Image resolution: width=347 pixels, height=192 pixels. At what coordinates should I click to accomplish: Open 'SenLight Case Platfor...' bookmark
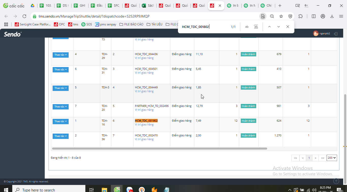point(33,24)
